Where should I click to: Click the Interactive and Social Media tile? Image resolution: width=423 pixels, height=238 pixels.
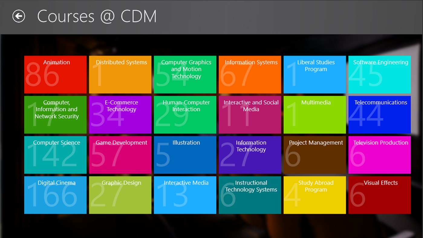click(250, 115)
